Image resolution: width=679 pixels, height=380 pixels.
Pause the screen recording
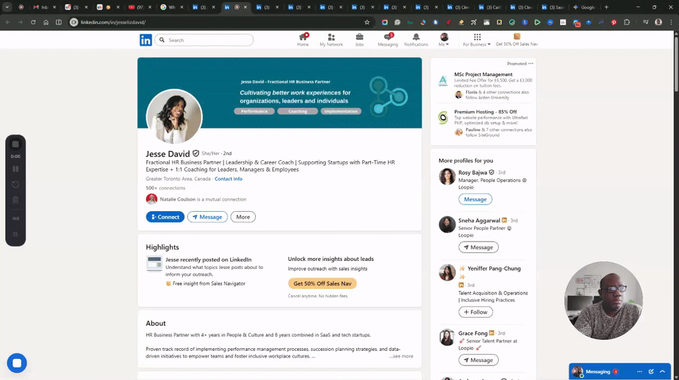click(x=16, y=169)
